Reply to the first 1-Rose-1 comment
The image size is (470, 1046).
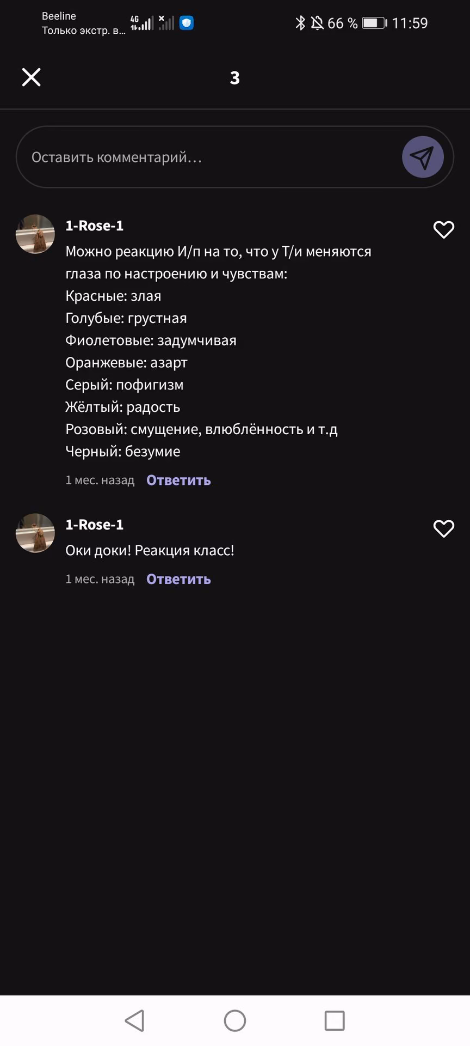pyautogui.click(x=178, y=480)
